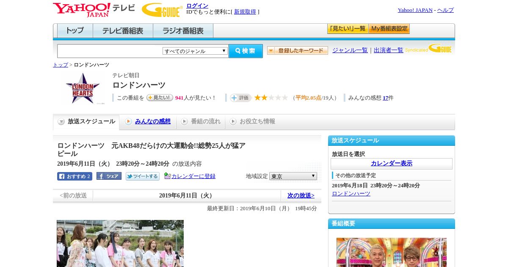Expand the 登録したキーワード dropdown
The height and width of the screenshot is (267, 508).
[x=298, y=50]
